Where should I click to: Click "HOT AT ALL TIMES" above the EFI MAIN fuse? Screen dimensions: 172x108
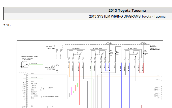pos(109,43)
